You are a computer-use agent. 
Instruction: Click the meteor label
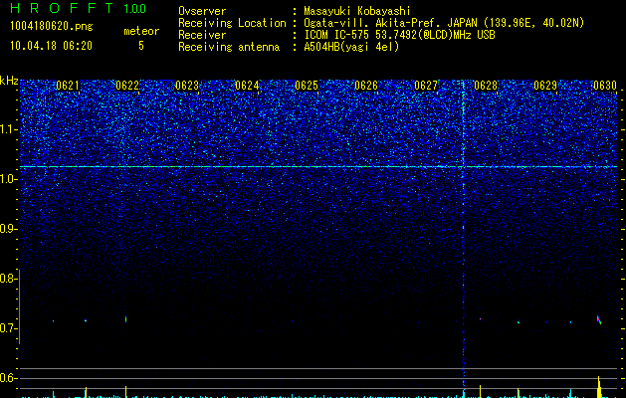(x=141, y=31)
